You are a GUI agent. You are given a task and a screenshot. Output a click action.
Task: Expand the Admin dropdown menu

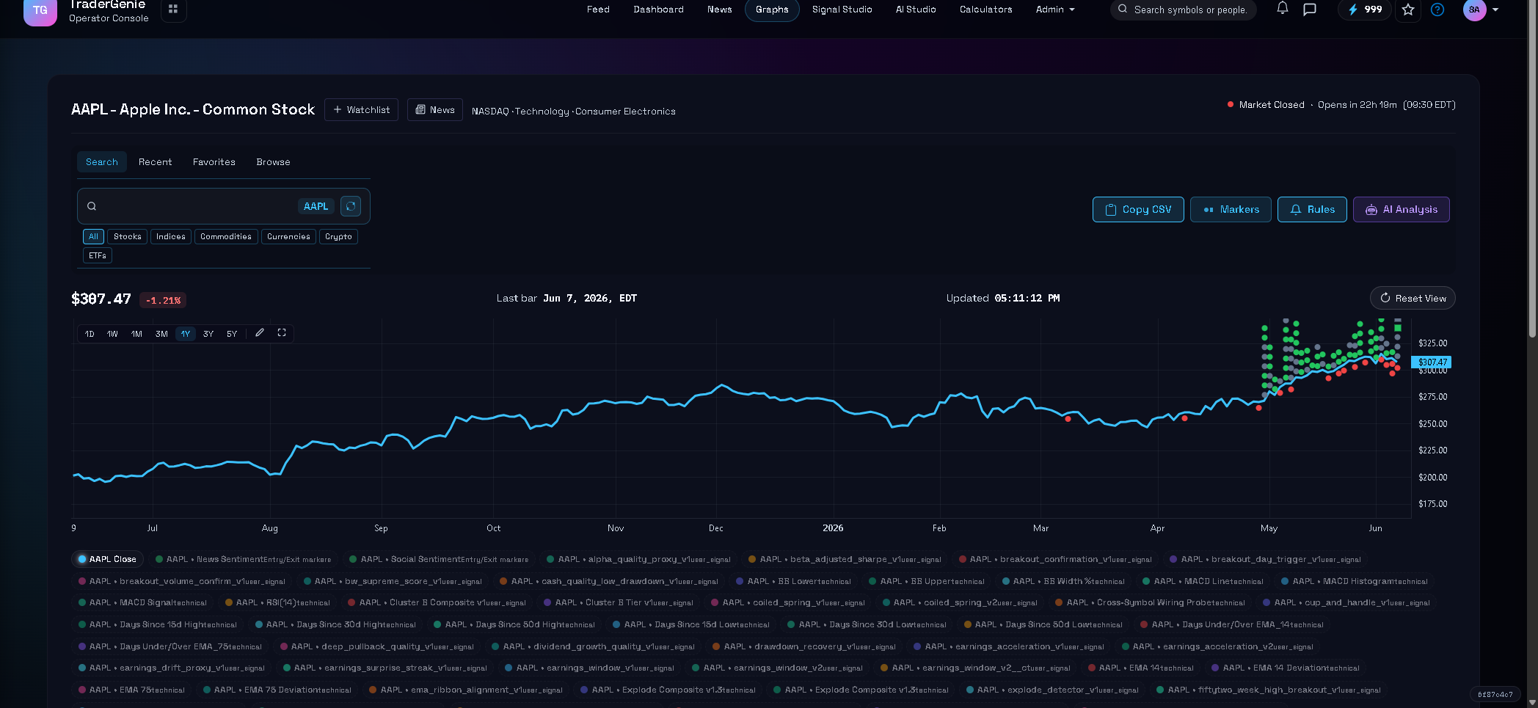(x=1055, y=10)
